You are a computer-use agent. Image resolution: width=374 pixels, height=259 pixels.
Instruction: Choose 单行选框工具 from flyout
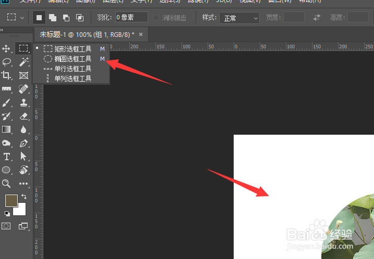click(x=71, y=69)
